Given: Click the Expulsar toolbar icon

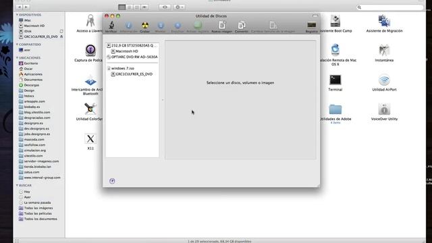Looking at the screenshot, I should 178,26.
